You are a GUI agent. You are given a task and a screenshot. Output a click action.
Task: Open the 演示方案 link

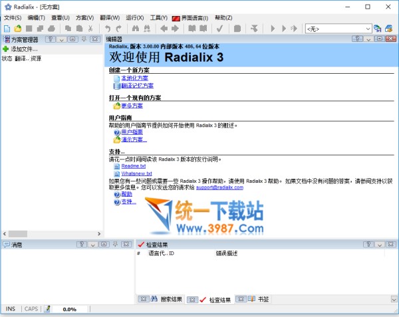pyautogui.click(x=134, y=140)
